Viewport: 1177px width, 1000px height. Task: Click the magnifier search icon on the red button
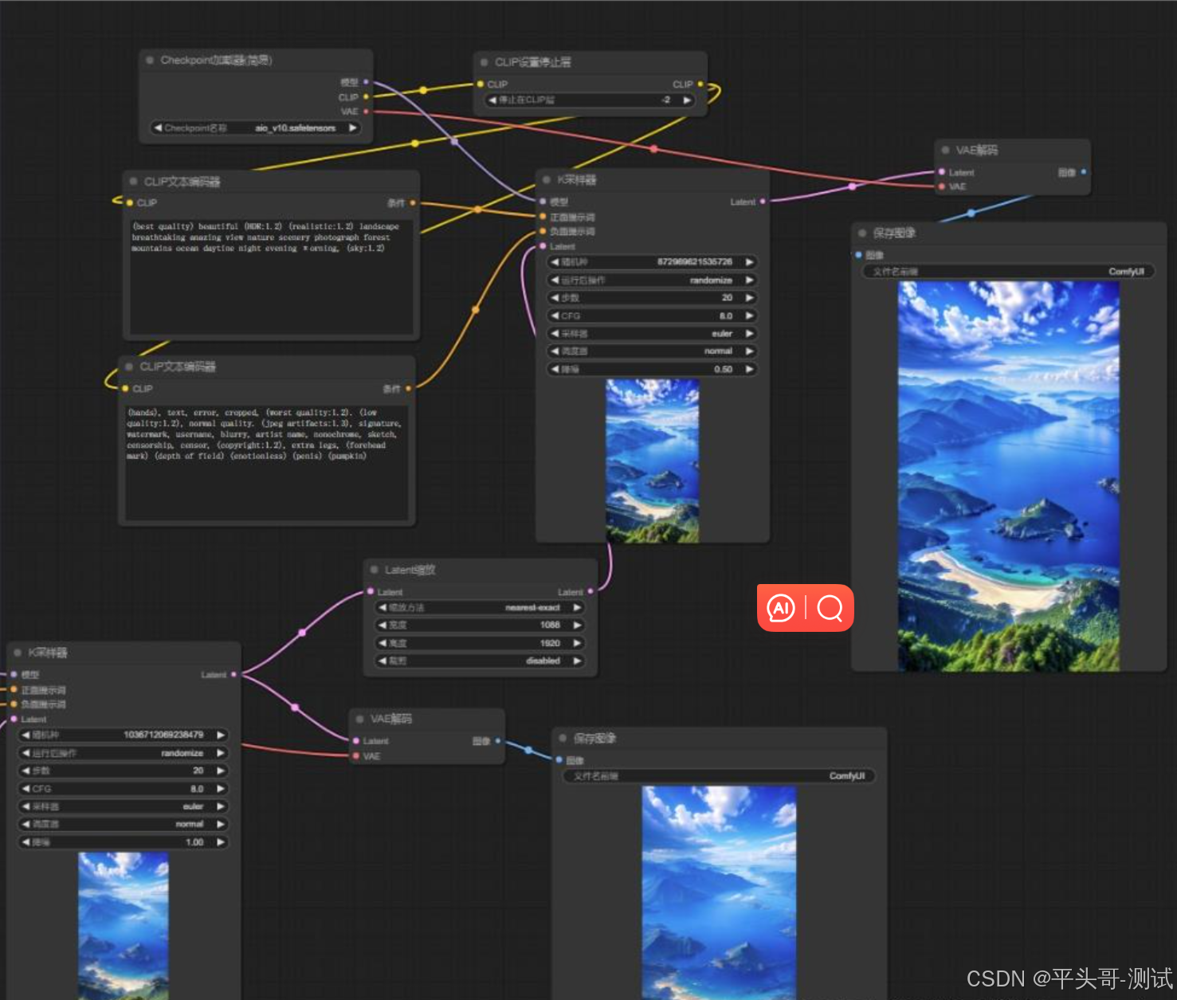pyautogui.click(x=830, y=608)
